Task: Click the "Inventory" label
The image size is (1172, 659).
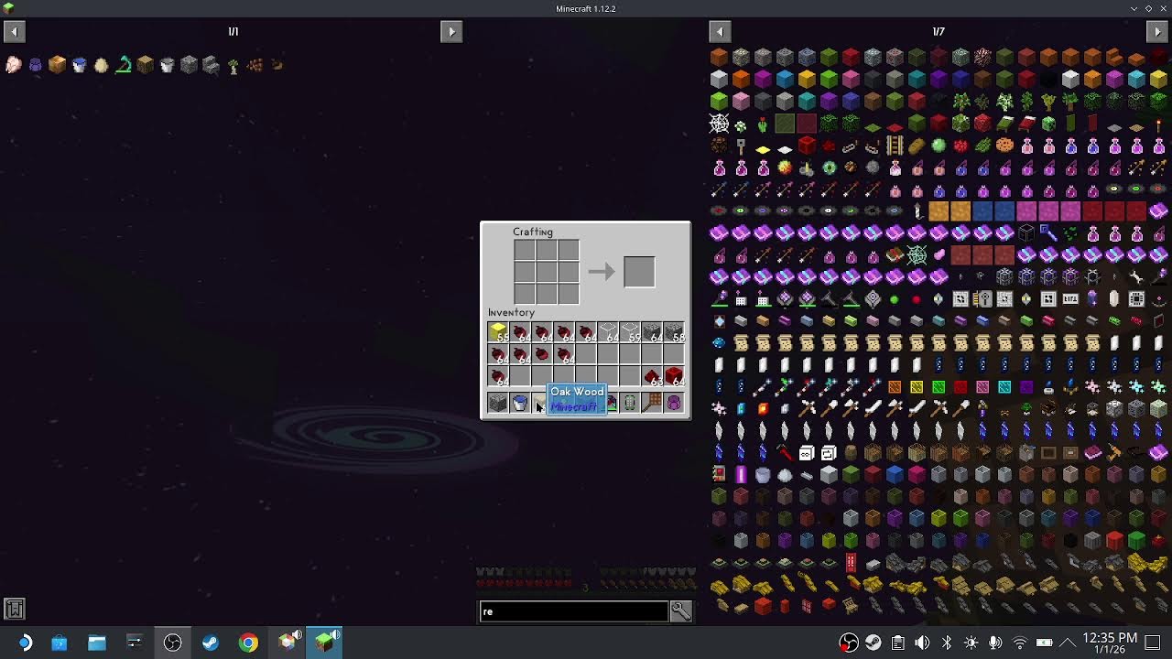Action: tap(511, 313)
